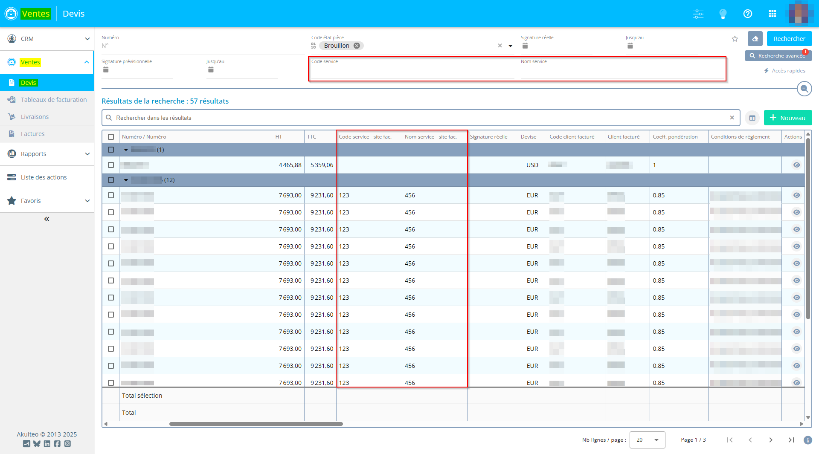
Task: Create a new quote with Nouveau
Action: click(x=787, y=118)
